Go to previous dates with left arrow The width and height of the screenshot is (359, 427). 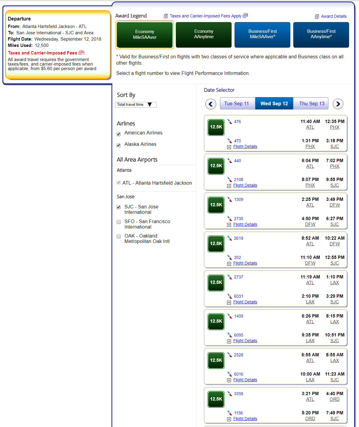211,104
